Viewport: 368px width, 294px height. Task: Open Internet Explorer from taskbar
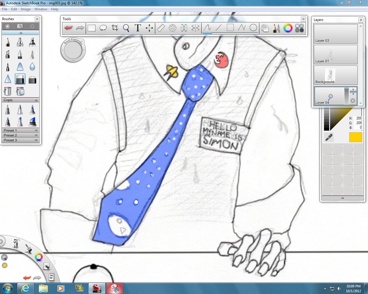(x=26, y=288)
